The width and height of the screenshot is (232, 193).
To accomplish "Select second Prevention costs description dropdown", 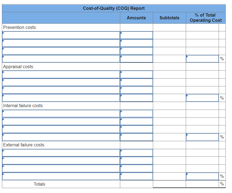I will [x=61, y=43].
